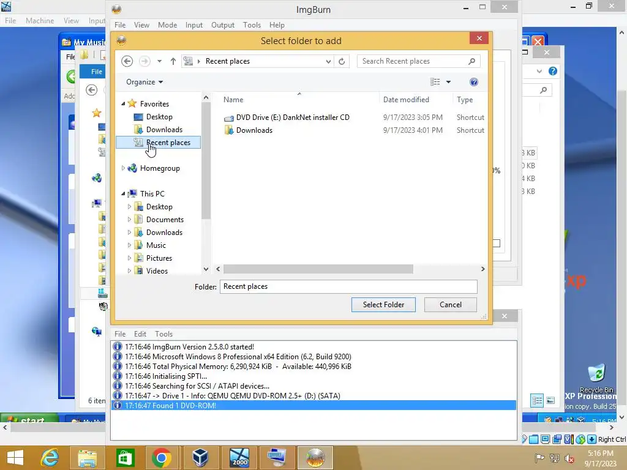
Task: Open ImgBurn Help menu
Action: click(277, 24)
